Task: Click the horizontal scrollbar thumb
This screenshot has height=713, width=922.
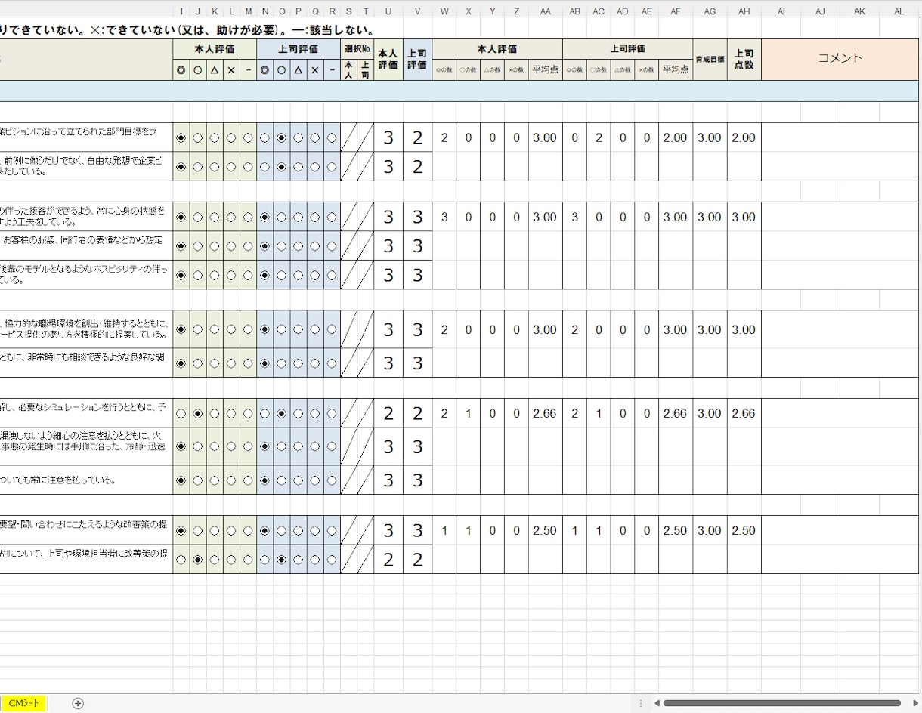Action: (x=781, y=703)
